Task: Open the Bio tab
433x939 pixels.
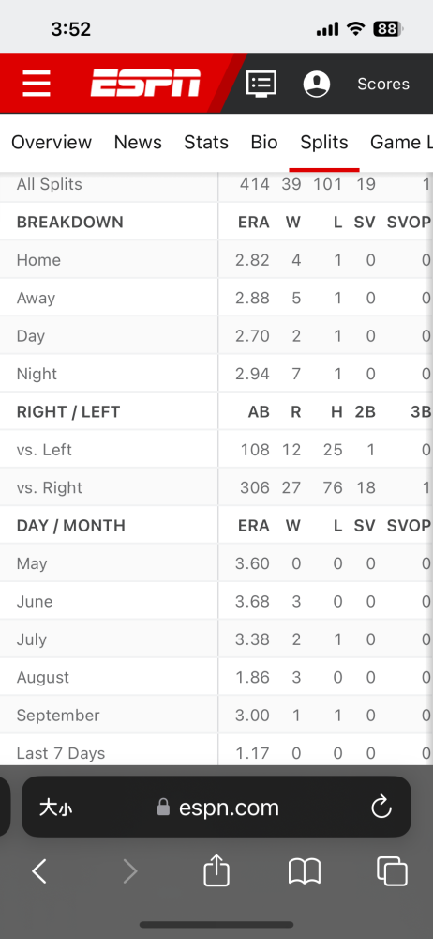Action: 264,142
